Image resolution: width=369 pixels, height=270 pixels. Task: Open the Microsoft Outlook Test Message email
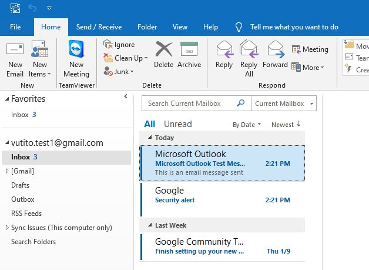point(222,164)
